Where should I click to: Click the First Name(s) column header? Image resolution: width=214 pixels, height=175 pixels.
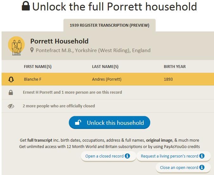(x=38, y=67)
